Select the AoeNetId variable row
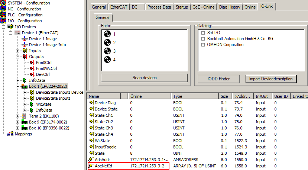The width and height of the screenshot is (308, 170). pyautogui.click(x=198, y=166)
